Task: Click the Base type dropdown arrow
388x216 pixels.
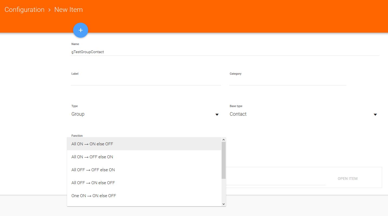Action: tap(375, 114)
